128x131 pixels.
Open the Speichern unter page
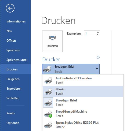click(x=17, y=60)
